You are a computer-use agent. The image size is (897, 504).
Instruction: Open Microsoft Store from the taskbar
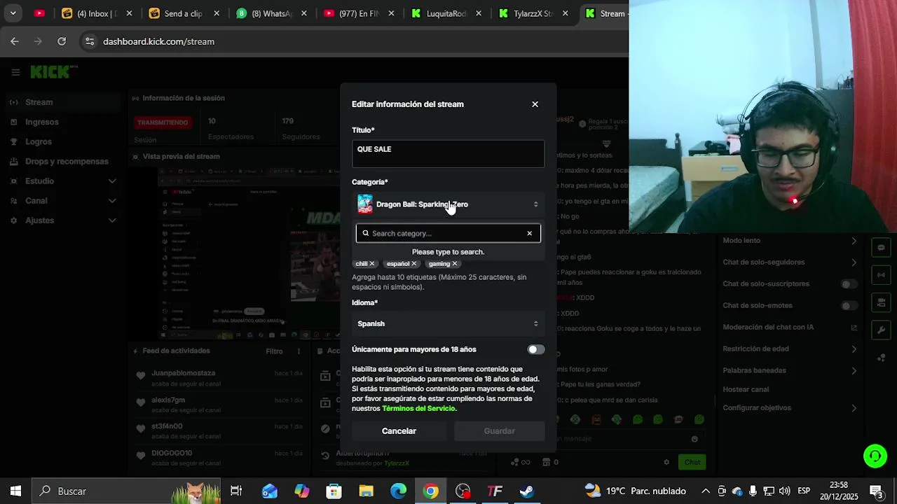coord(334,491)
